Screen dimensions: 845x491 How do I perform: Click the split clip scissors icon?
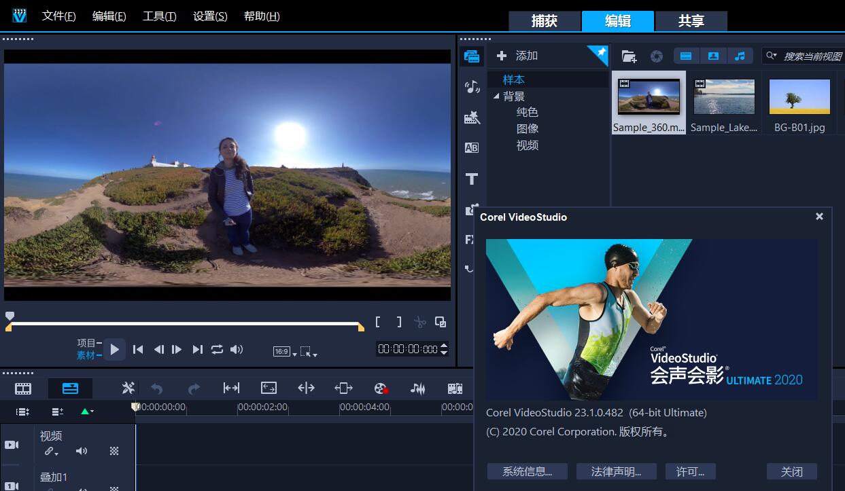tap(420, 323)
